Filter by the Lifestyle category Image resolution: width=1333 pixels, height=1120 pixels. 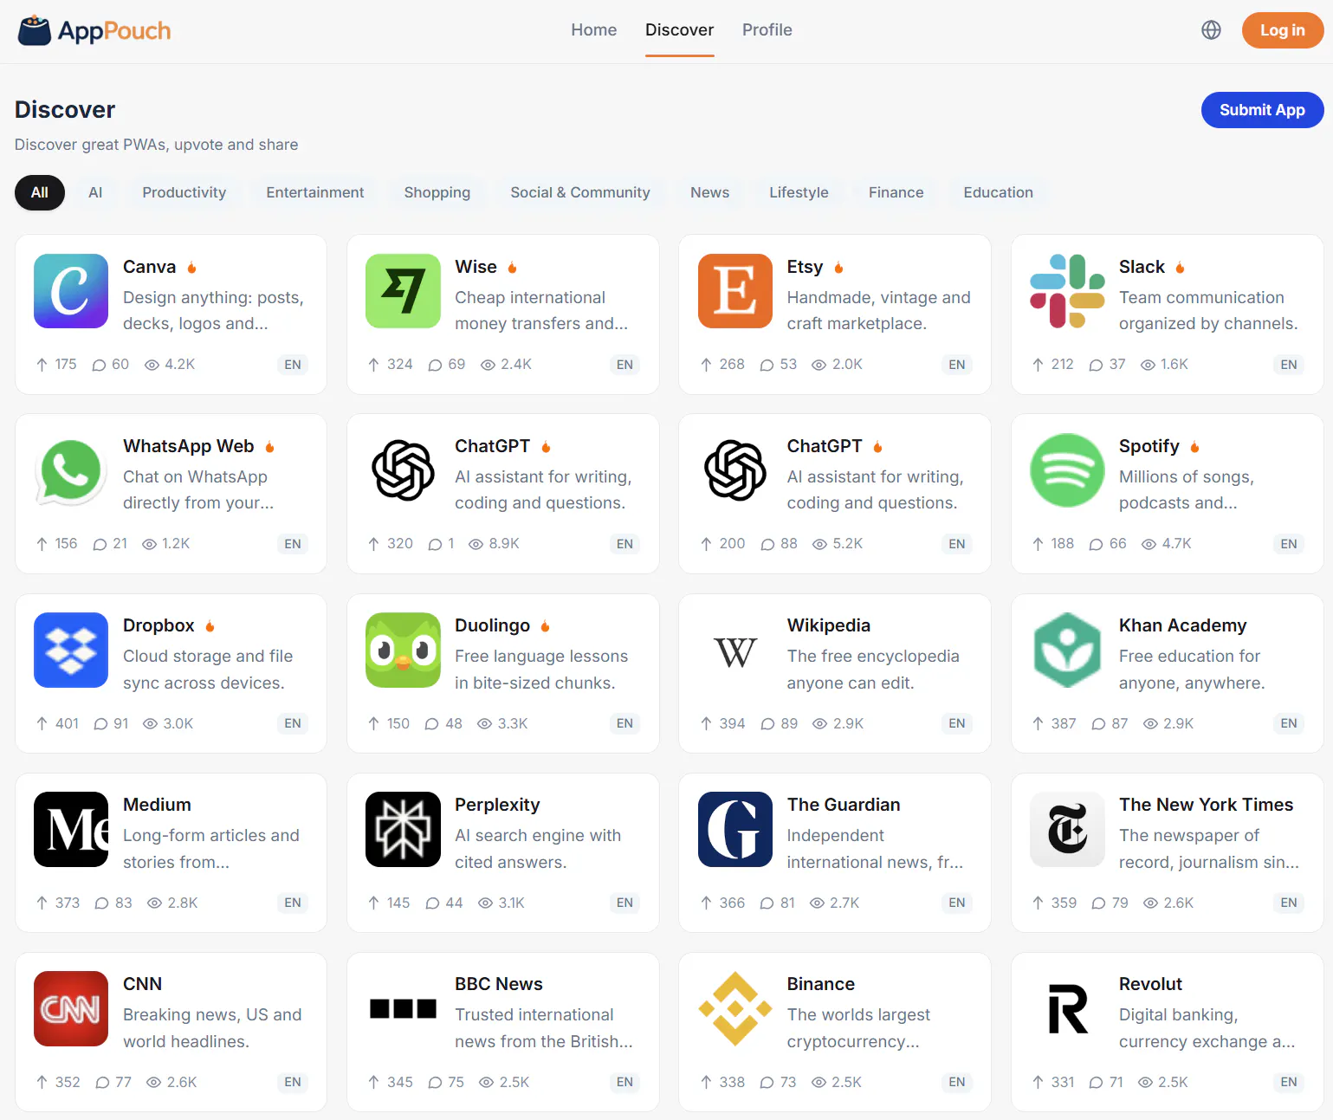[799, 192]
